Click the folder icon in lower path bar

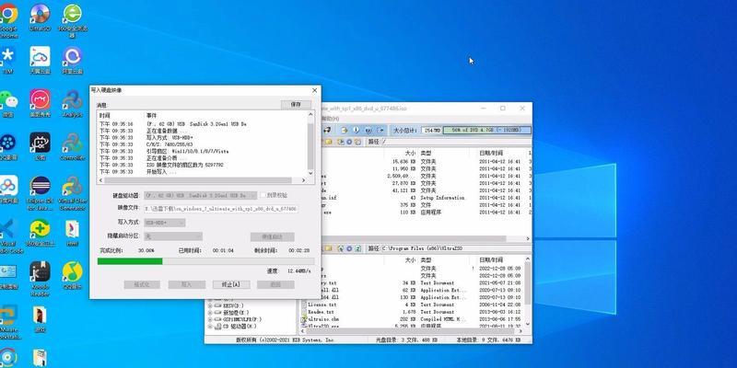[328, 248]
